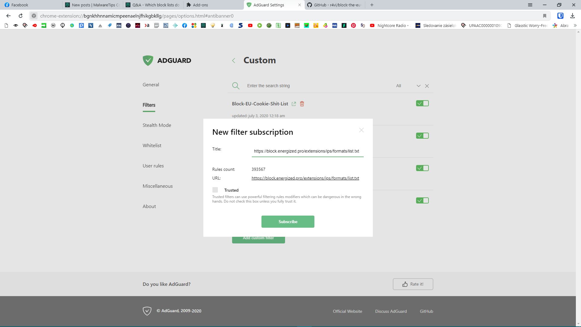View site information icon in address bar

(34, 16)
